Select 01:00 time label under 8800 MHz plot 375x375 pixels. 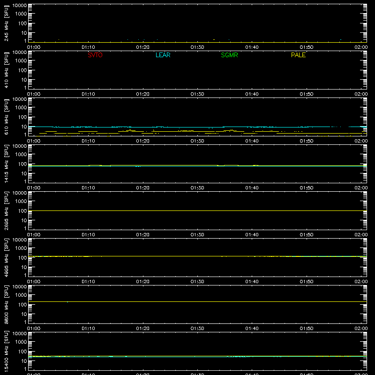(34, 329)
